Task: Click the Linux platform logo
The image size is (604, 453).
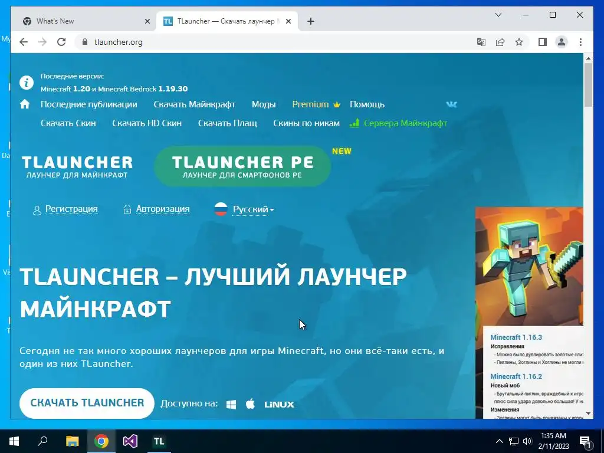Action: point(279,405)
